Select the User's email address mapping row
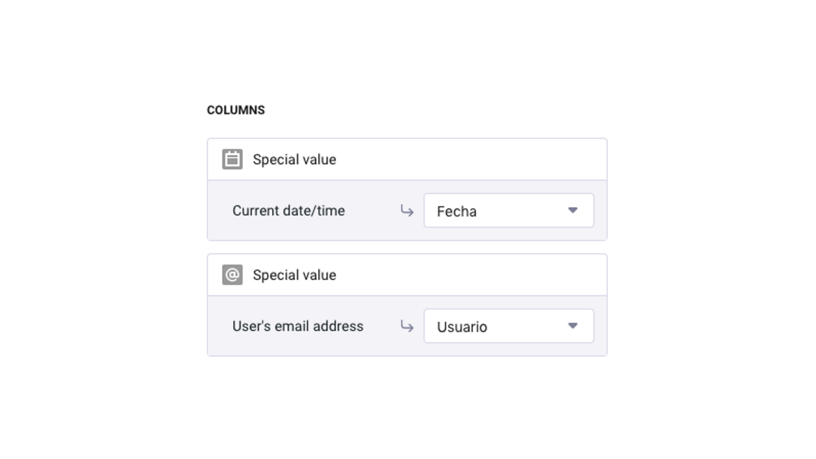816x459 pixels. pyautogui.click(x=407, y=326)
